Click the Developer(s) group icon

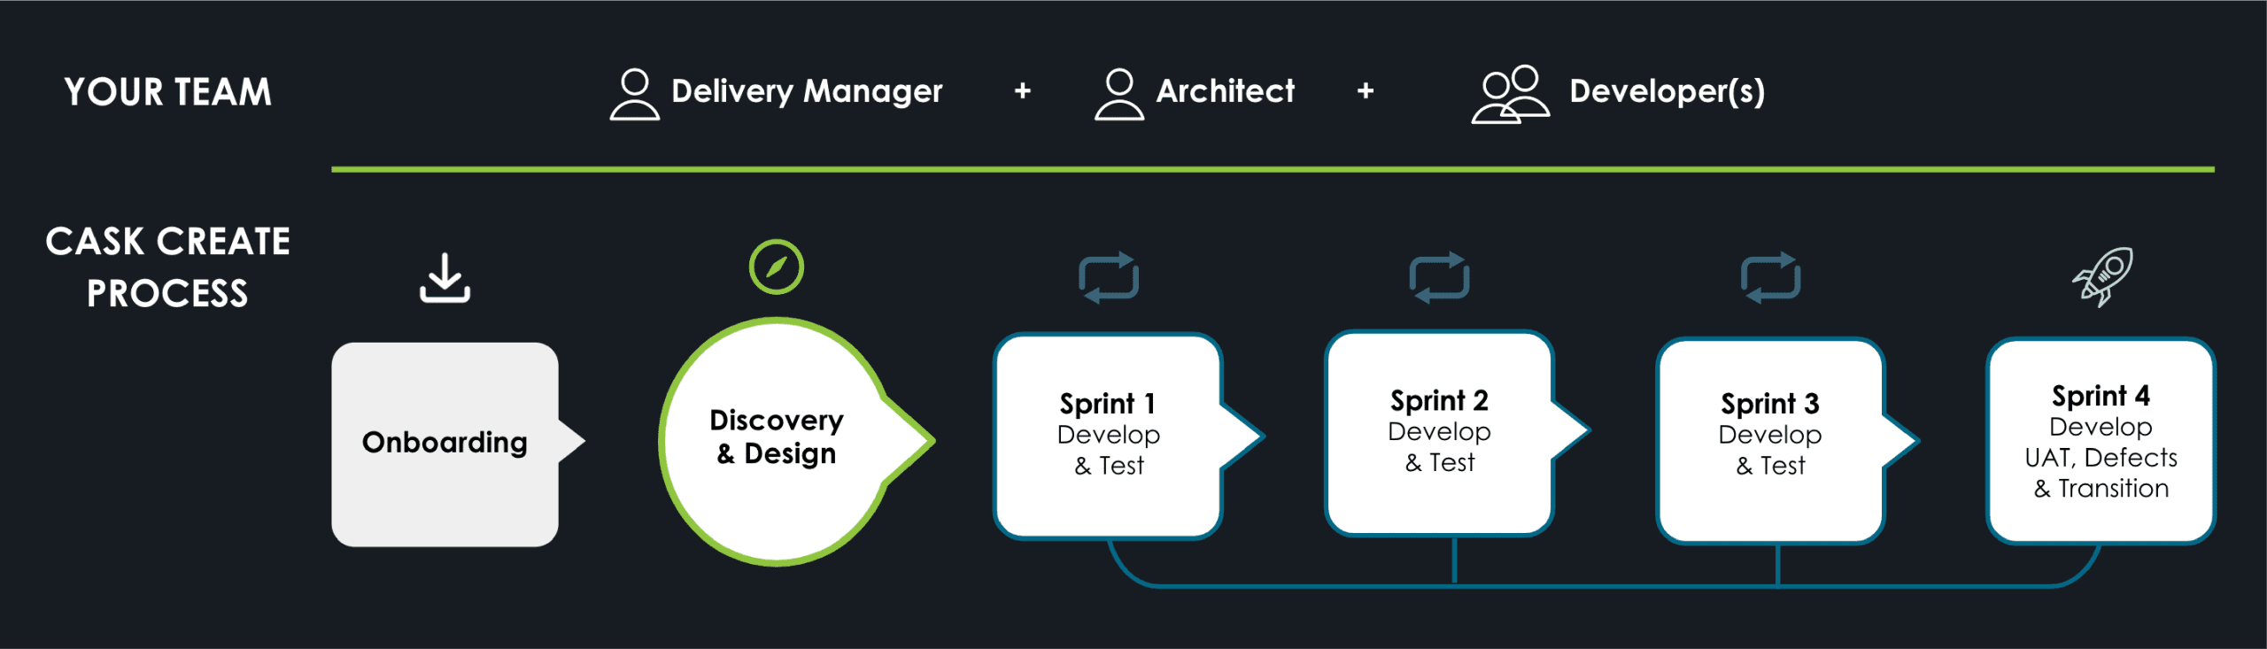pyautogui.click(x=1510, y=94)
